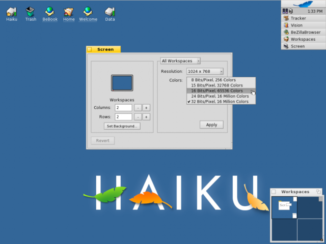Open the Resolution 1024 x 768 dropdown
Screen dimensions: 326x244
[x=205, y=71]
